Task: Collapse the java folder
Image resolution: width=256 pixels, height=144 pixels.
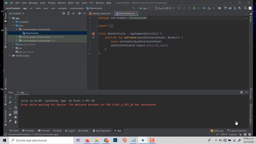Action: 13,26
